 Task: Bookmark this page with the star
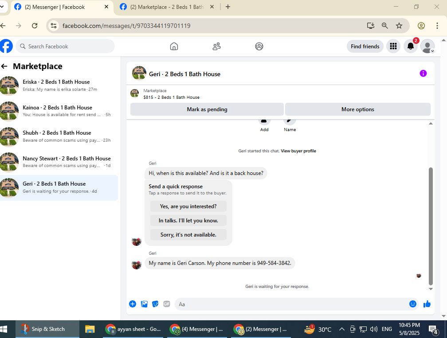[399, 26]
